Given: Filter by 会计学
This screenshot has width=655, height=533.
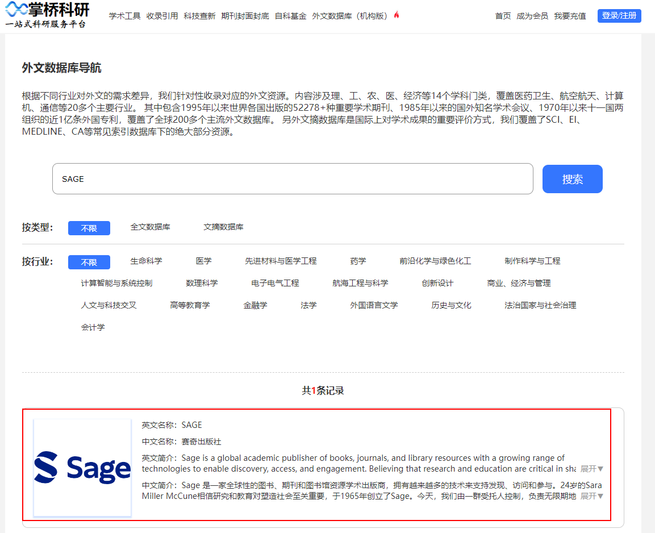Looking at the screenshot, I should (93, 327).
